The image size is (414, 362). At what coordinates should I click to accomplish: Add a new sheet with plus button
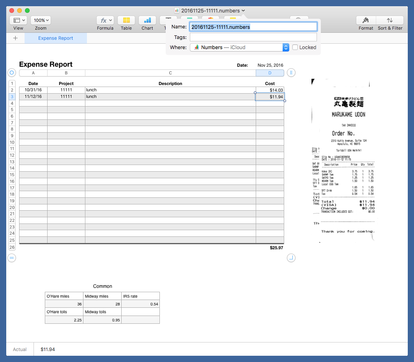click(x=15, y=38)
